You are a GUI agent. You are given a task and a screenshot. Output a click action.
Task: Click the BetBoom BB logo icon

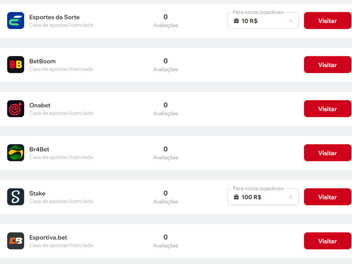click(x=15, y=64)
